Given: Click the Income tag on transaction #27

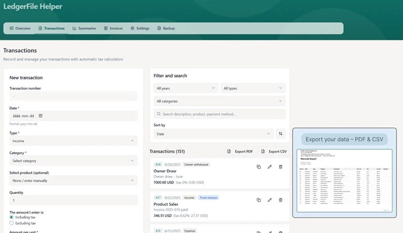Looking at the screenshot, I should pos(189,197).
